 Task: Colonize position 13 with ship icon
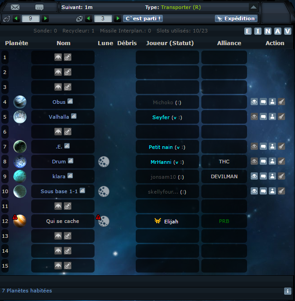(58, 236)
